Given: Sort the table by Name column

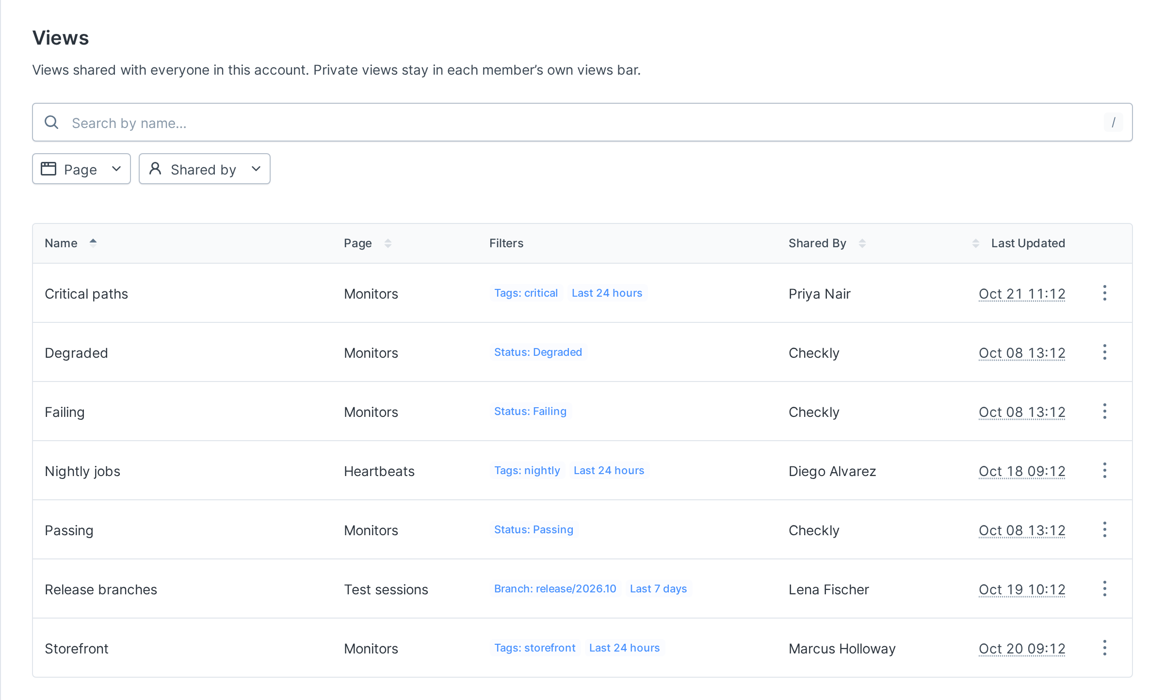Looking at the screenshot, I should click(x=71, y=243).
